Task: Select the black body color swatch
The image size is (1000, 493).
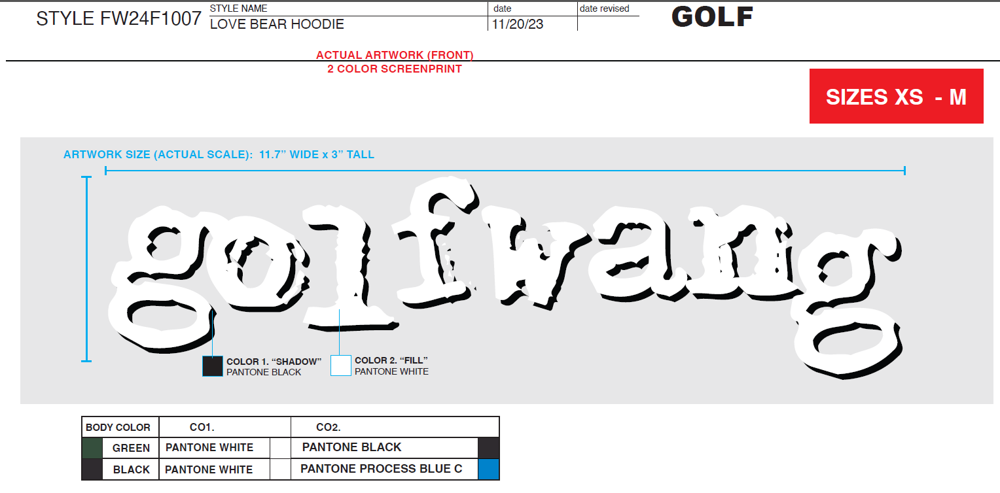Action: click(x=92, y=469)
